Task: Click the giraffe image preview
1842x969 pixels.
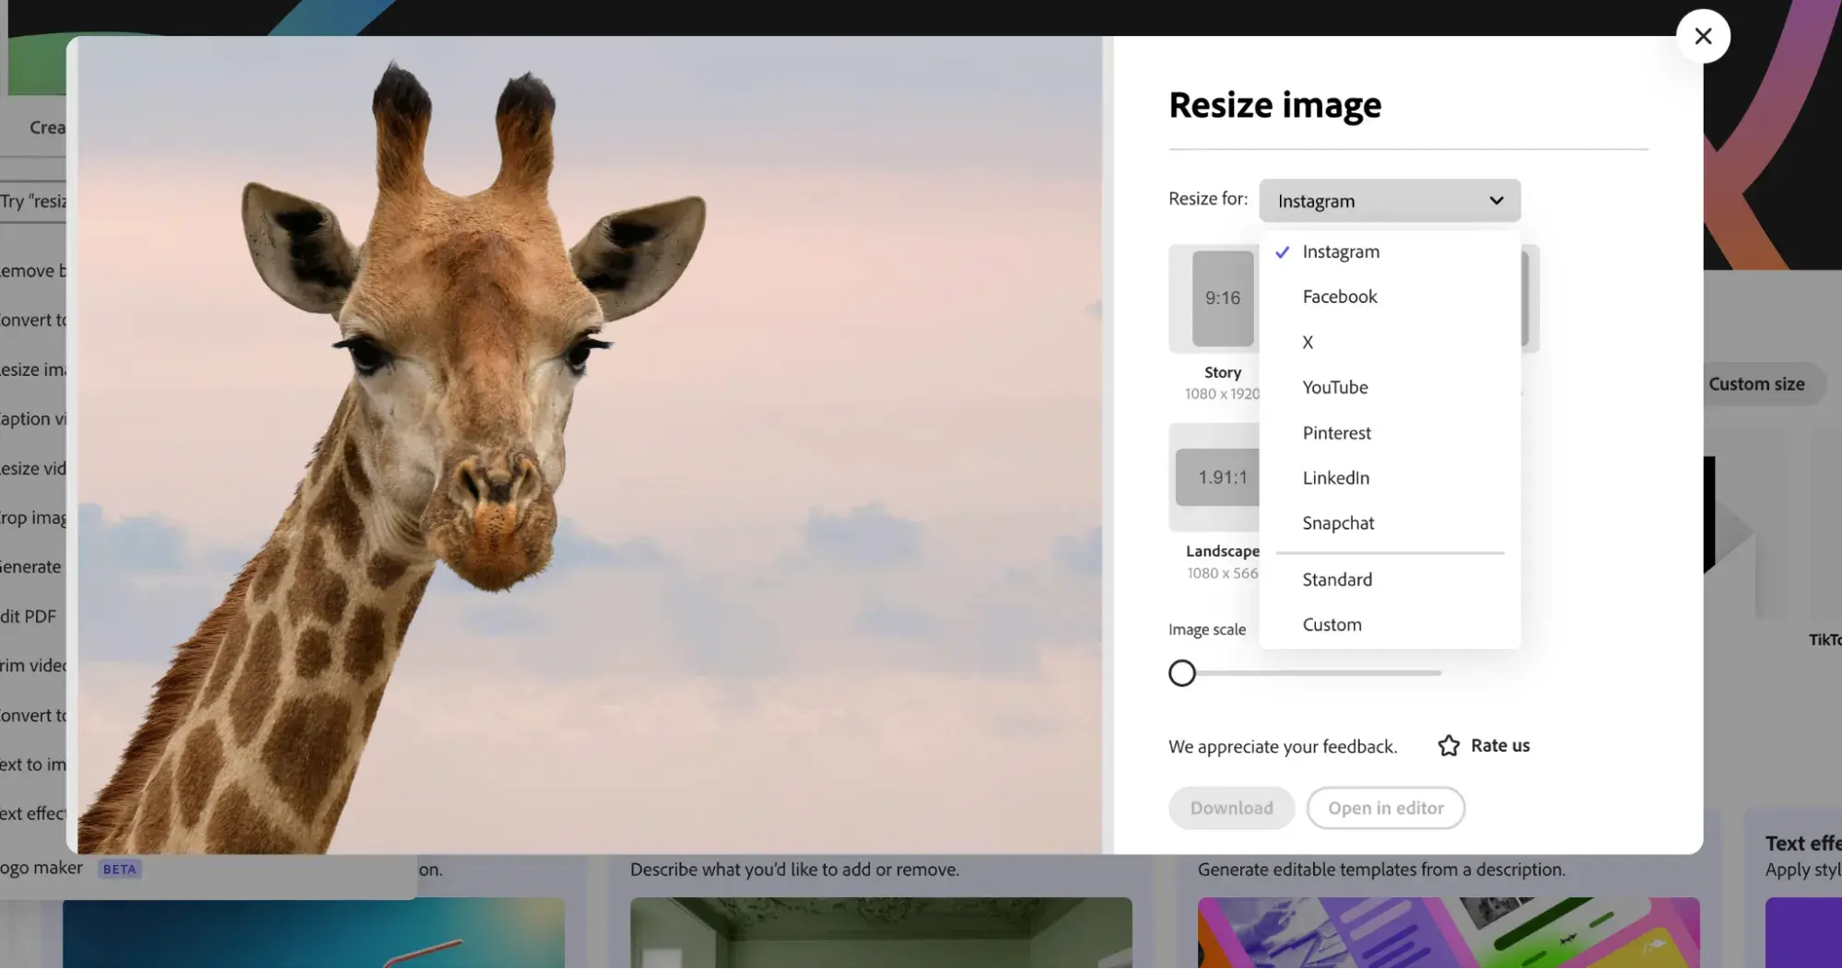Action: click(590, 442)
